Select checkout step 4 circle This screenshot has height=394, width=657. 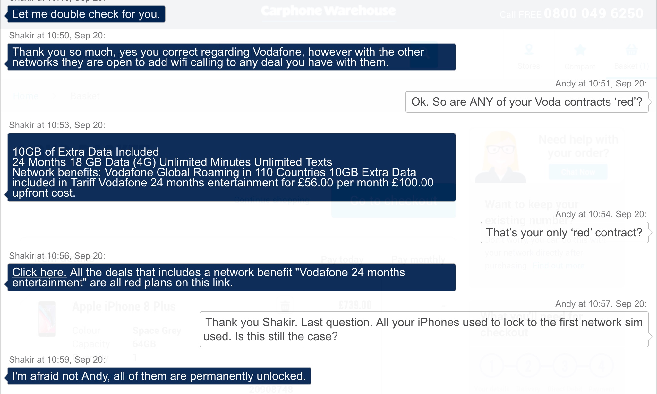click(x=602, y=365)
